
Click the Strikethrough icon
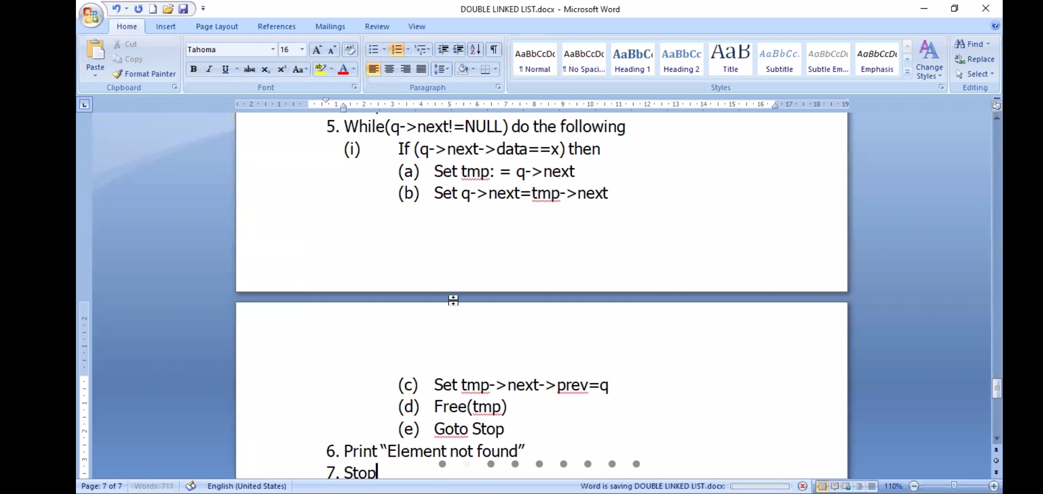coord(249,69)
